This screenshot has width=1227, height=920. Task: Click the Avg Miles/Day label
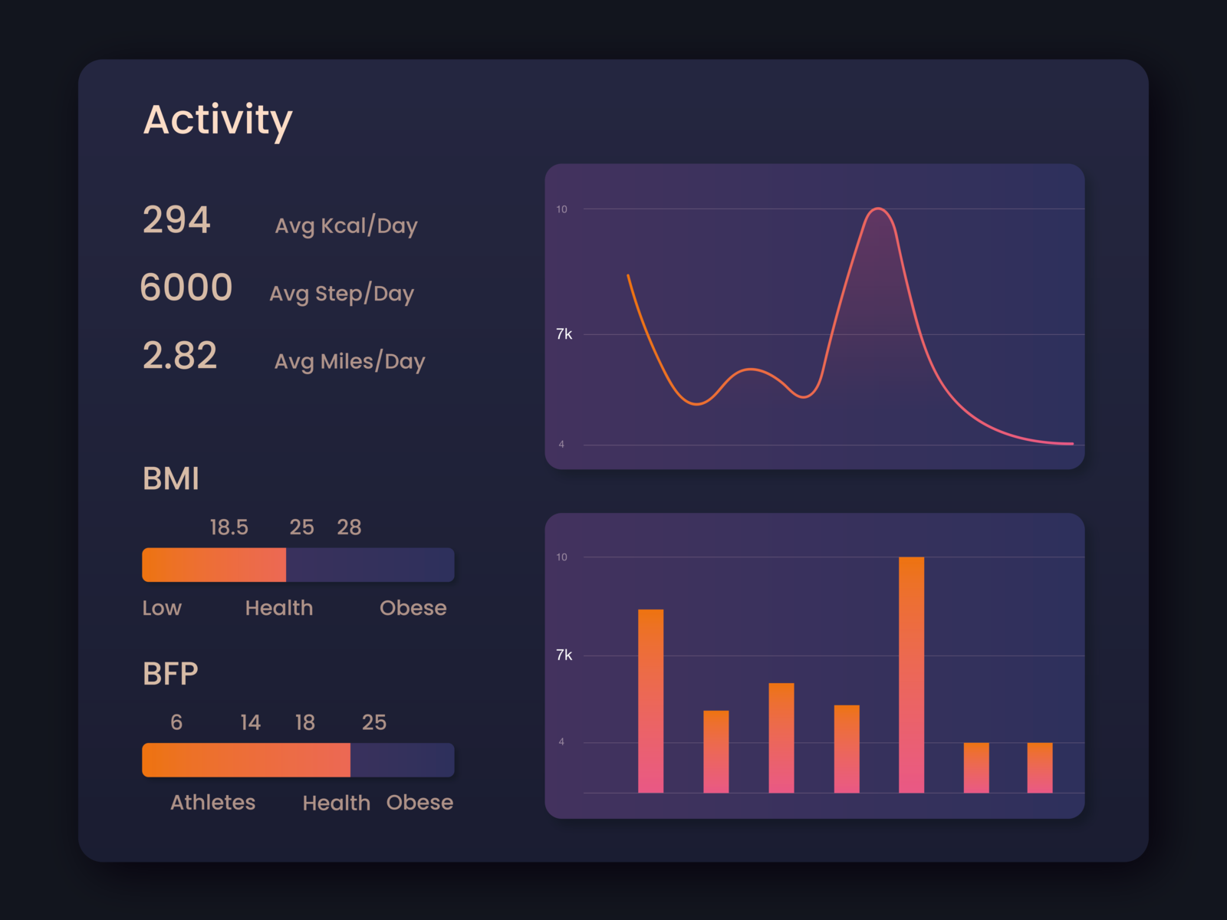(x=350, y=361)
